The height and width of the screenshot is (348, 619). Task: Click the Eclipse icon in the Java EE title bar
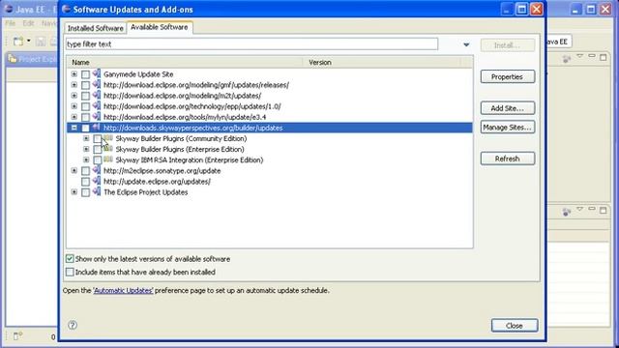pyautogui.click(x=9, y=9)
